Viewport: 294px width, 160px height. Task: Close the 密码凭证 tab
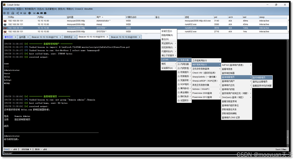pos(75,37)
